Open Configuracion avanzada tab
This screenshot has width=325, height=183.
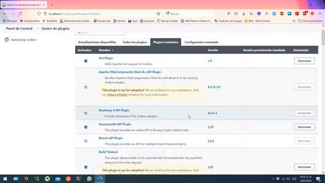pyautogui.click(x=201, y=42)
